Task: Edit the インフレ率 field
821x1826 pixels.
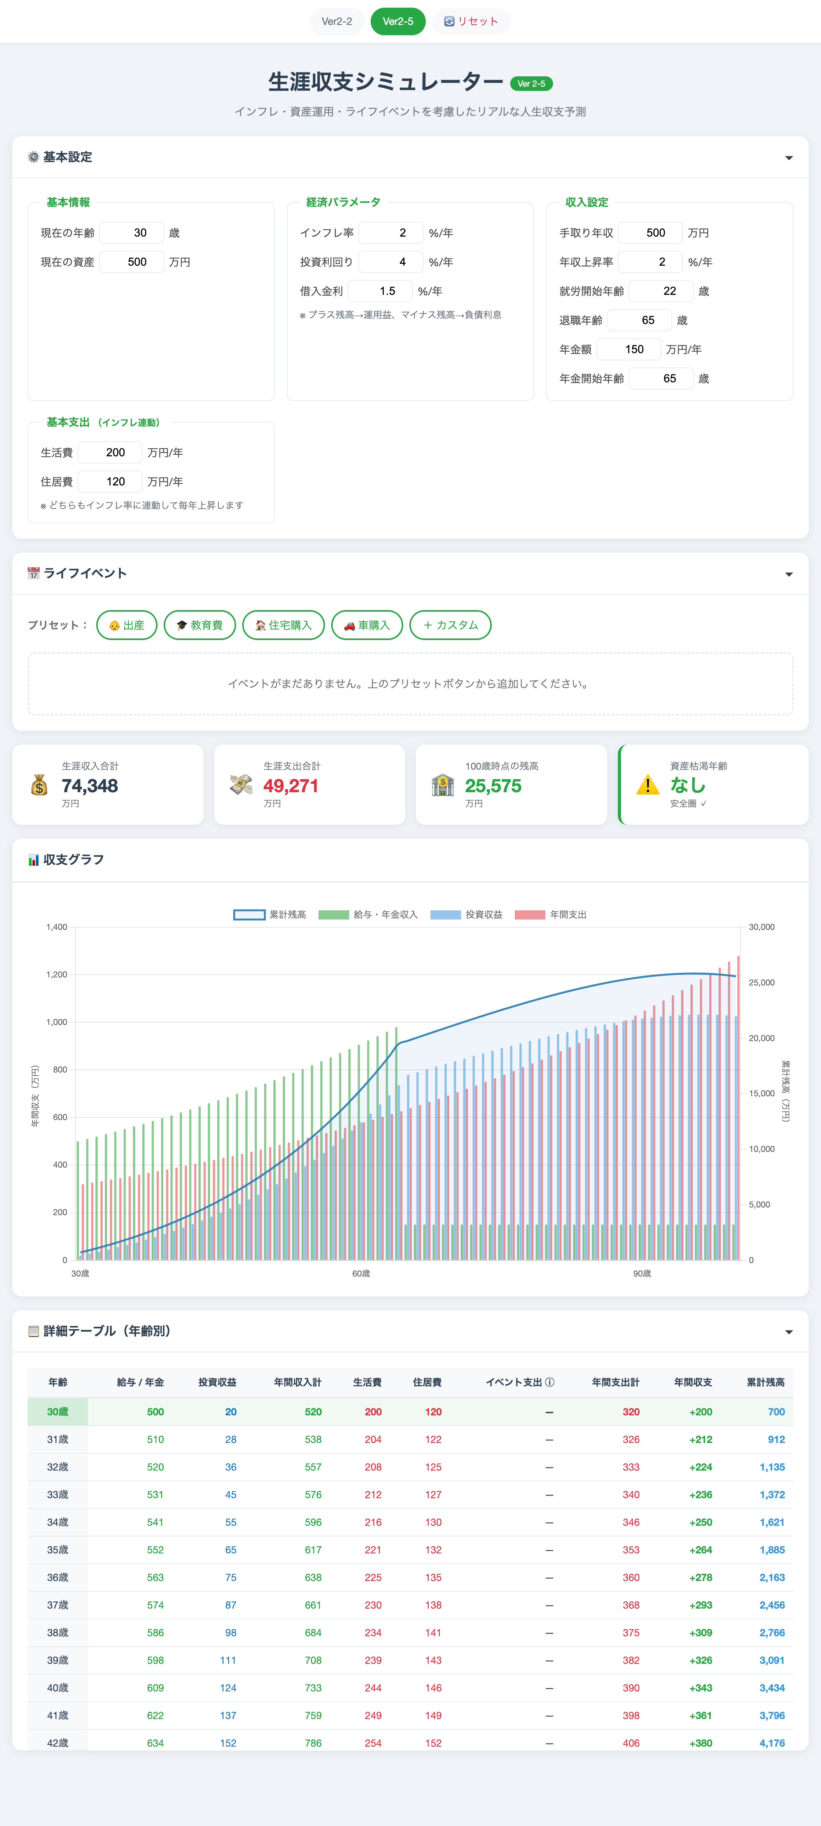Action: click(391, 232)
